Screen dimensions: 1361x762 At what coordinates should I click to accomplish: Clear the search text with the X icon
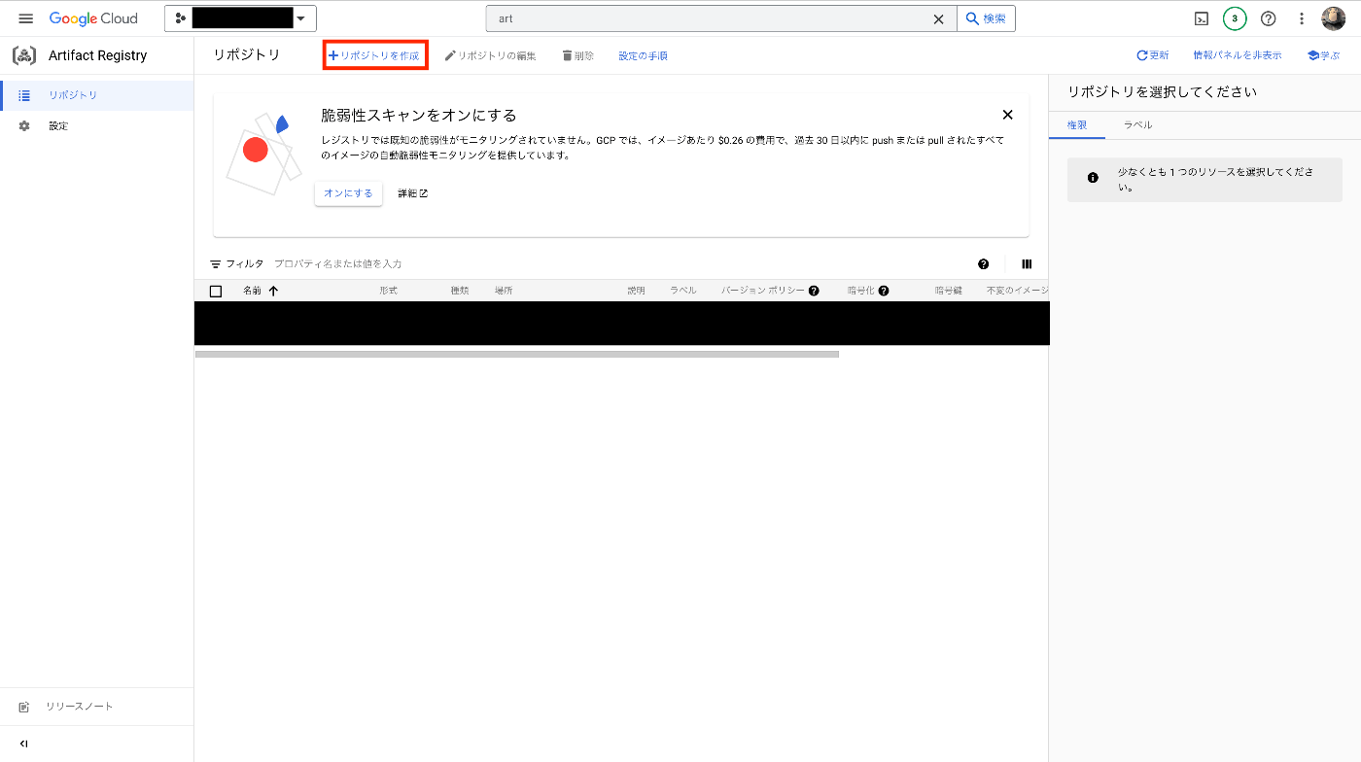pyautogui.click(x=939, y=18)
